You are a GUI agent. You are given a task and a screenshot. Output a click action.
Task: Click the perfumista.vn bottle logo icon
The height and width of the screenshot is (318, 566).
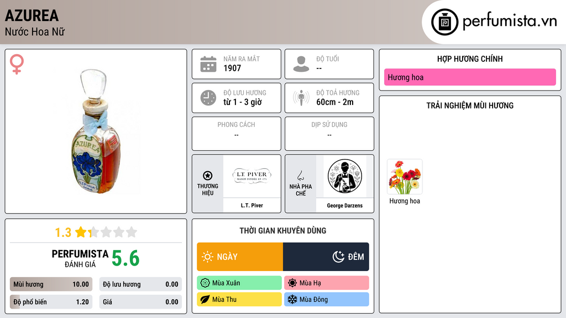pos(444,22)
